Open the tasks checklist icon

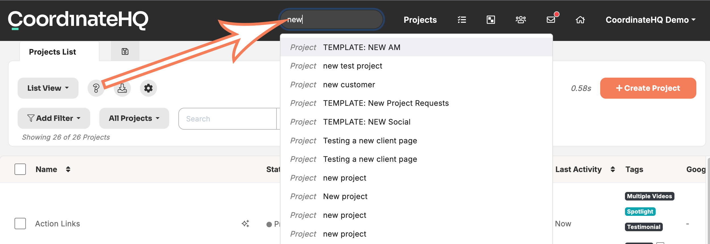pyautogui.click(x=462, y=20)
